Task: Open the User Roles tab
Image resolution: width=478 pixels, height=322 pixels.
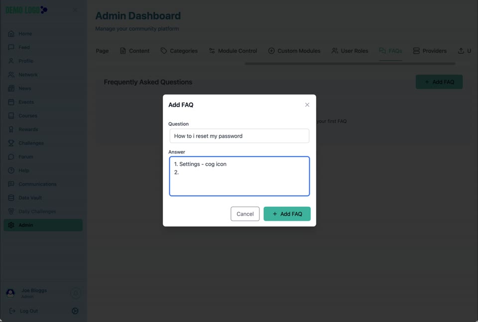Action: tap(350, 51)
